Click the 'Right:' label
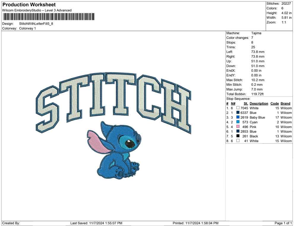This screenshot has width=294, height=226. pyautogui.click(x=231, y=56)
